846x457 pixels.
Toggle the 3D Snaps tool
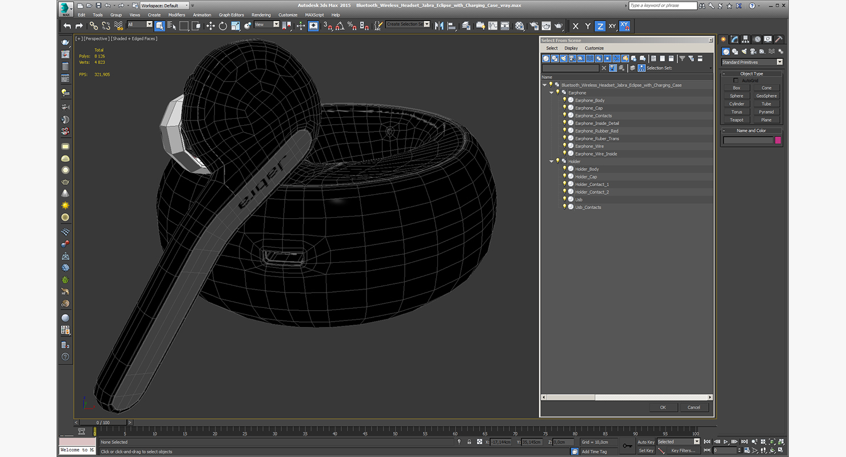328,26
